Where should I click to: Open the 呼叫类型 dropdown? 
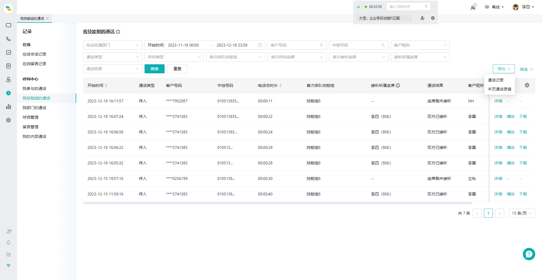[174, 57]
